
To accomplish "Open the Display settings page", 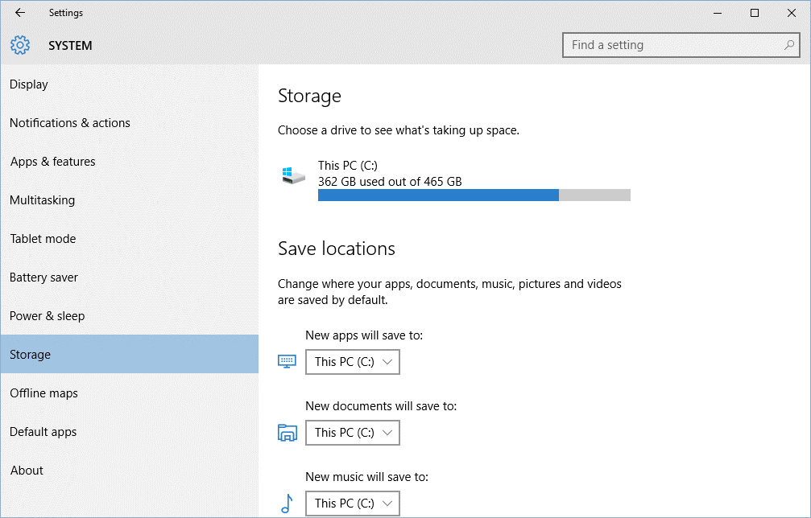I will [29, 84].
